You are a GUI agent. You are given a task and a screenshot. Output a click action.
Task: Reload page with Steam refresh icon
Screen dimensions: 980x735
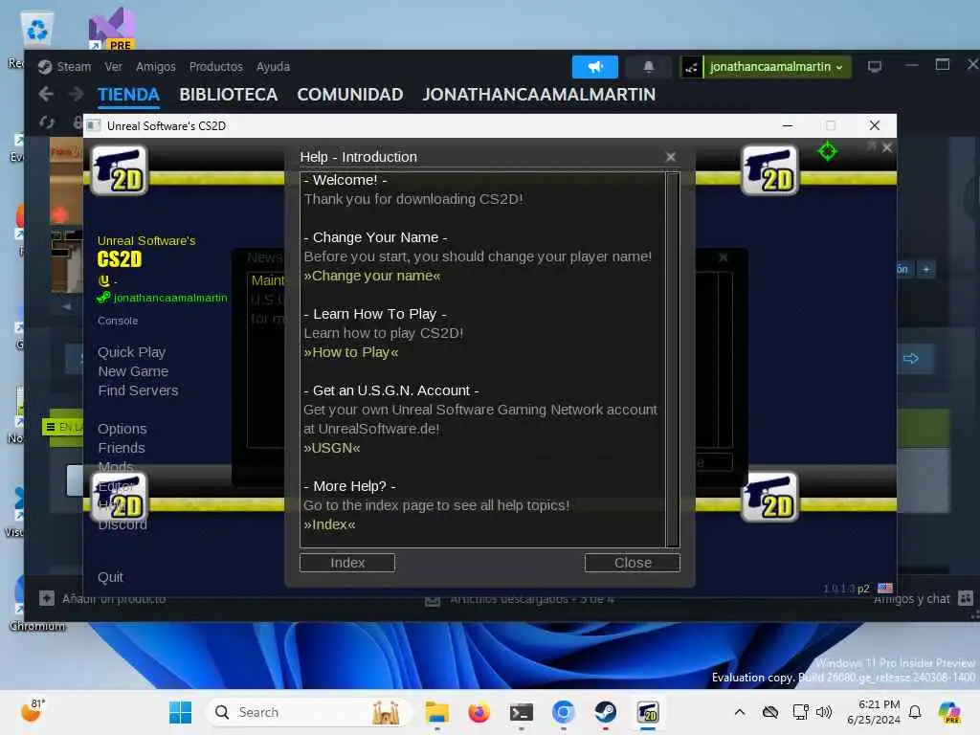point(47,122)
